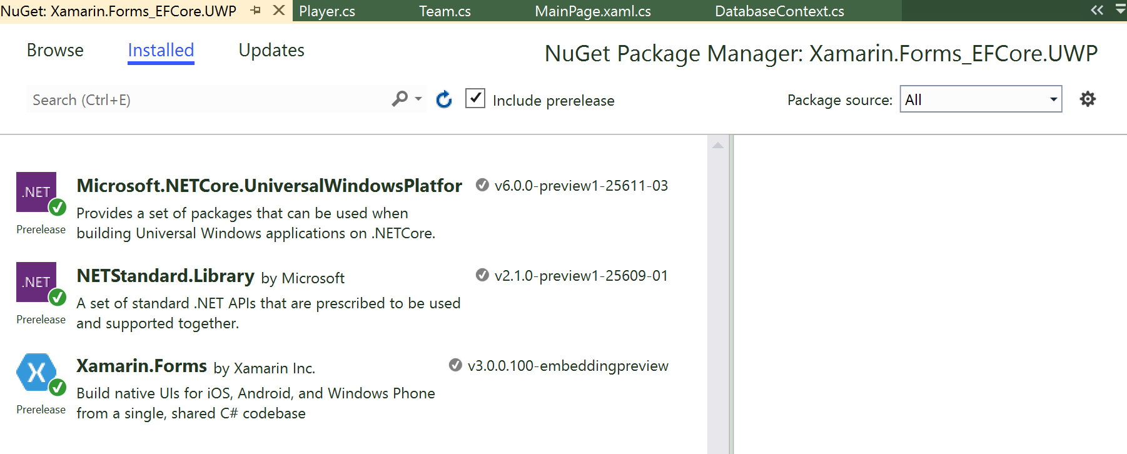The width and height of the screenshot is (1127, 454).
Task: Open the Package source dropdown
Action: pos(1053,99)
